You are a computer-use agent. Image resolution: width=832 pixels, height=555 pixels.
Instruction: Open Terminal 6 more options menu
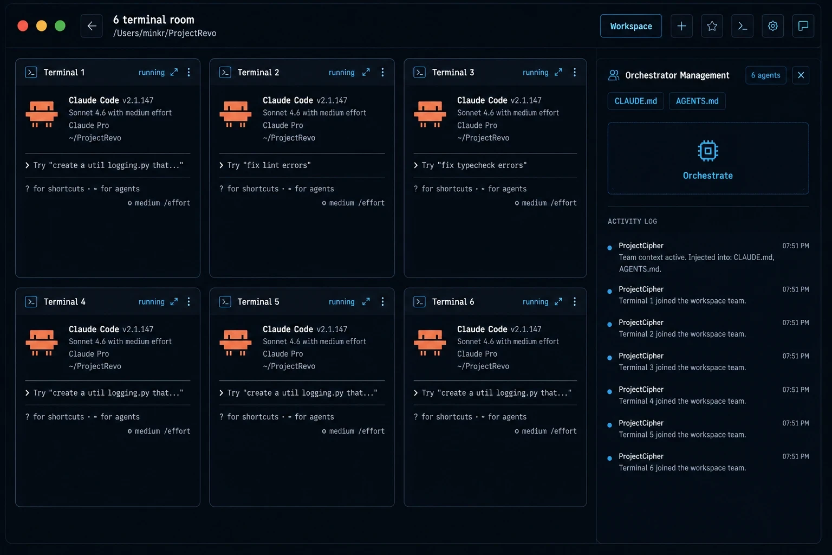coord(575,301)
